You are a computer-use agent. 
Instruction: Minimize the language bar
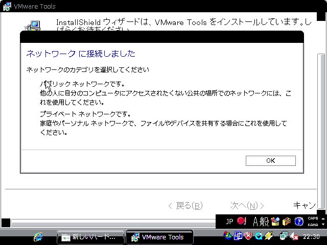click(x=323, y=218)
